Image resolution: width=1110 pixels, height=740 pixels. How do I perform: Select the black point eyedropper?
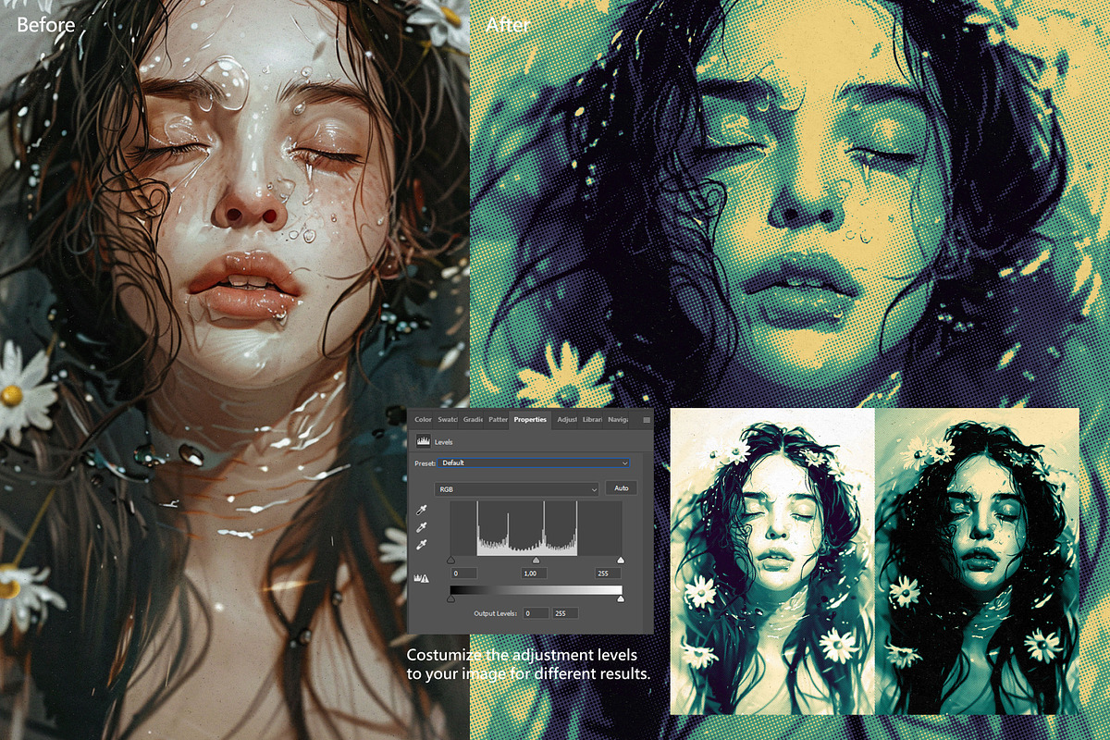click(422, 510)
